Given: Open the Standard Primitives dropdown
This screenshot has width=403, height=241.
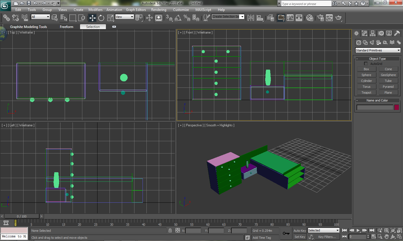Looking at the screenshot, I should click(x=378, y=50).
